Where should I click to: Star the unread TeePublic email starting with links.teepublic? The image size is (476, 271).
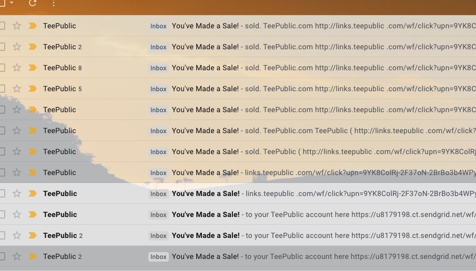17,193
